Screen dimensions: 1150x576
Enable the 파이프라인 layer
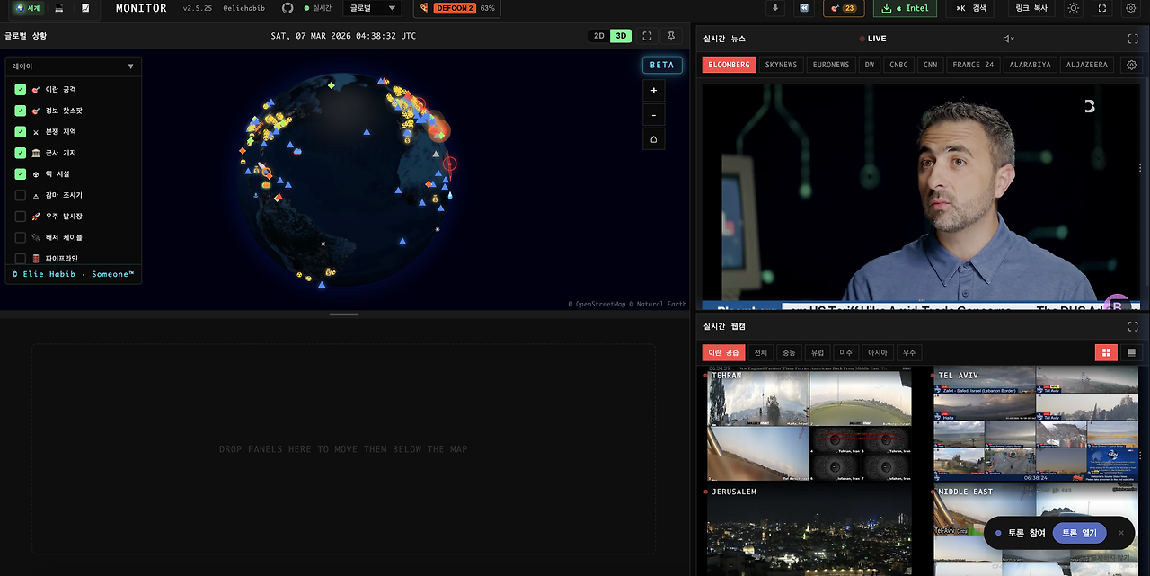click(21, 258)
